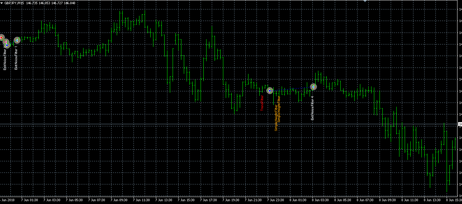Click the Exit Noise Filter 4 label
This screenshot has width=462, height=204.
click(x=313, y=108)
